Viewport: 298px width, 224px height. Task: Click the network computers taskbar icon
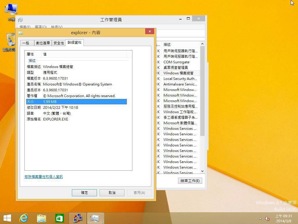pyautogui.click(x=78, y=218)
